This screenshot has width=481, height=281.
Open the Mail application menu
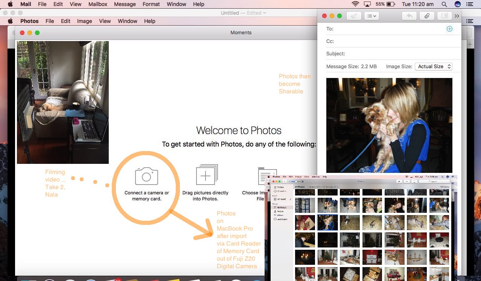26,4
